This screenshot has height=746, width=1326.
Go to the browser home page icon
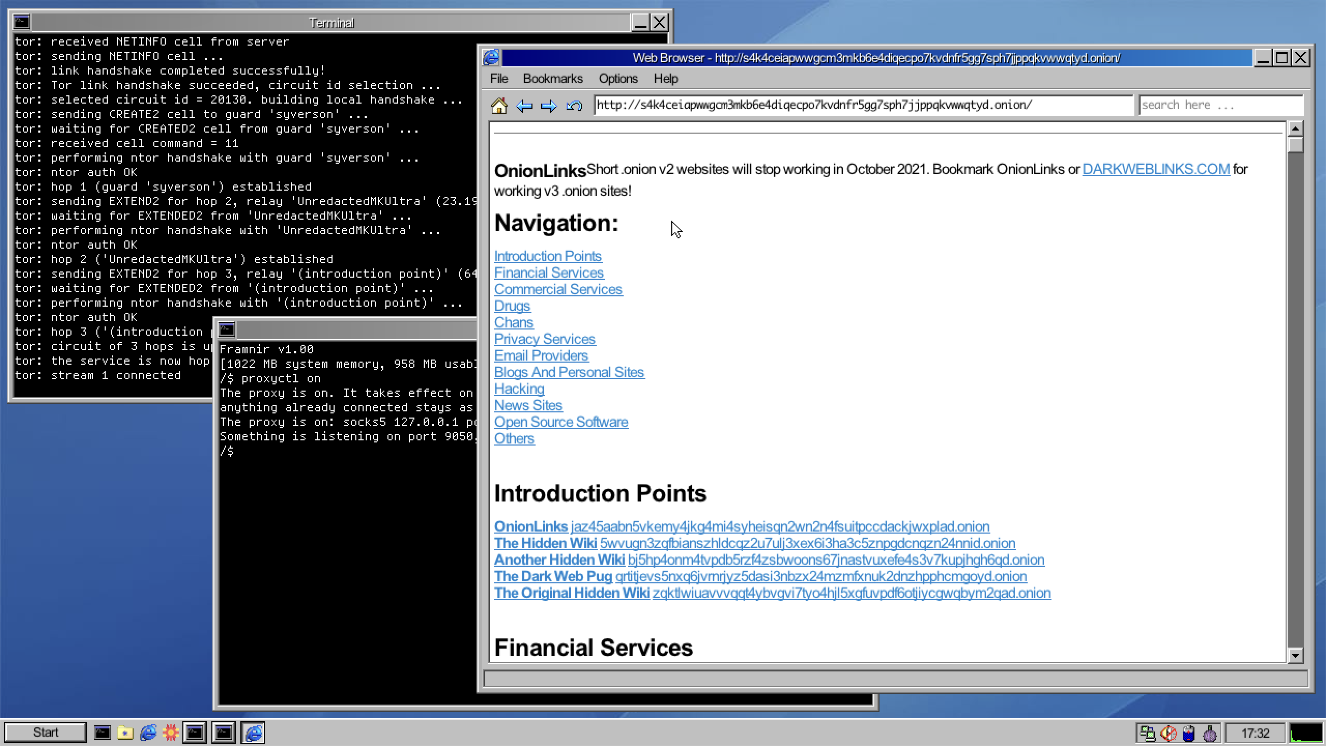(x=499, y=106)
